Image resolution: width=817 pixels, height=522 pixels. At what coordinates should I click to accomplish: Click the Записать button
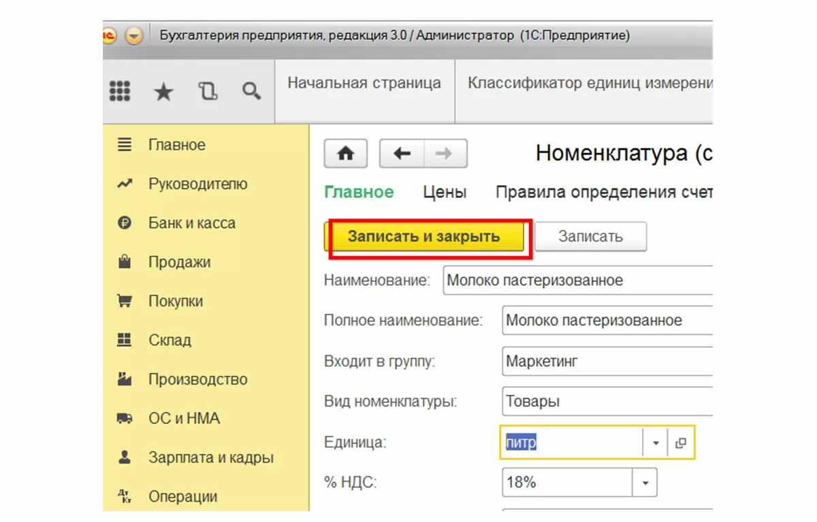(590, 237)
